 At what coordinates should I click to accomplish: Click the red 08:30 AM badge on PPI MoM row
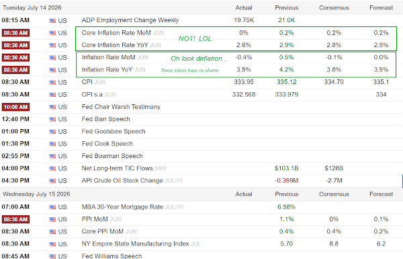pos(15,219)
